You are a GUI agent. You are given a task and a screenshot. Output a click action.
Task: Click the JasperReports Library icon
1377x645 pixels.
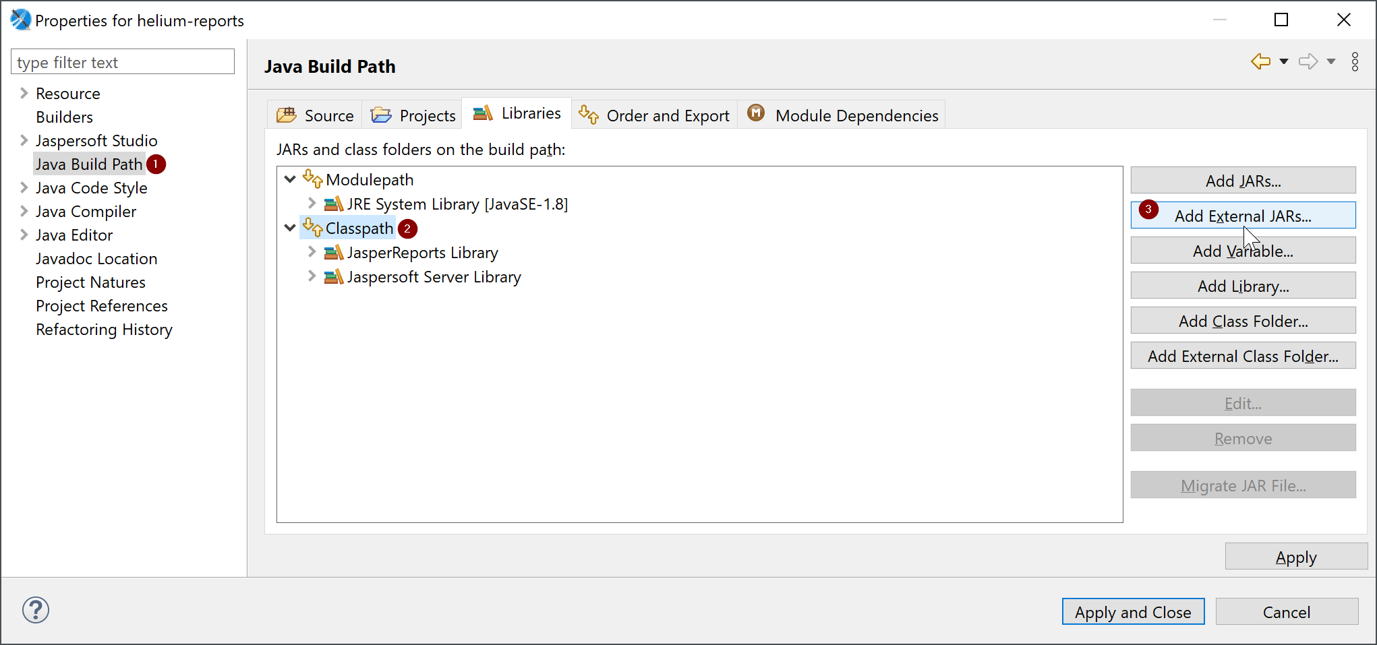click(x=333, y=253)
